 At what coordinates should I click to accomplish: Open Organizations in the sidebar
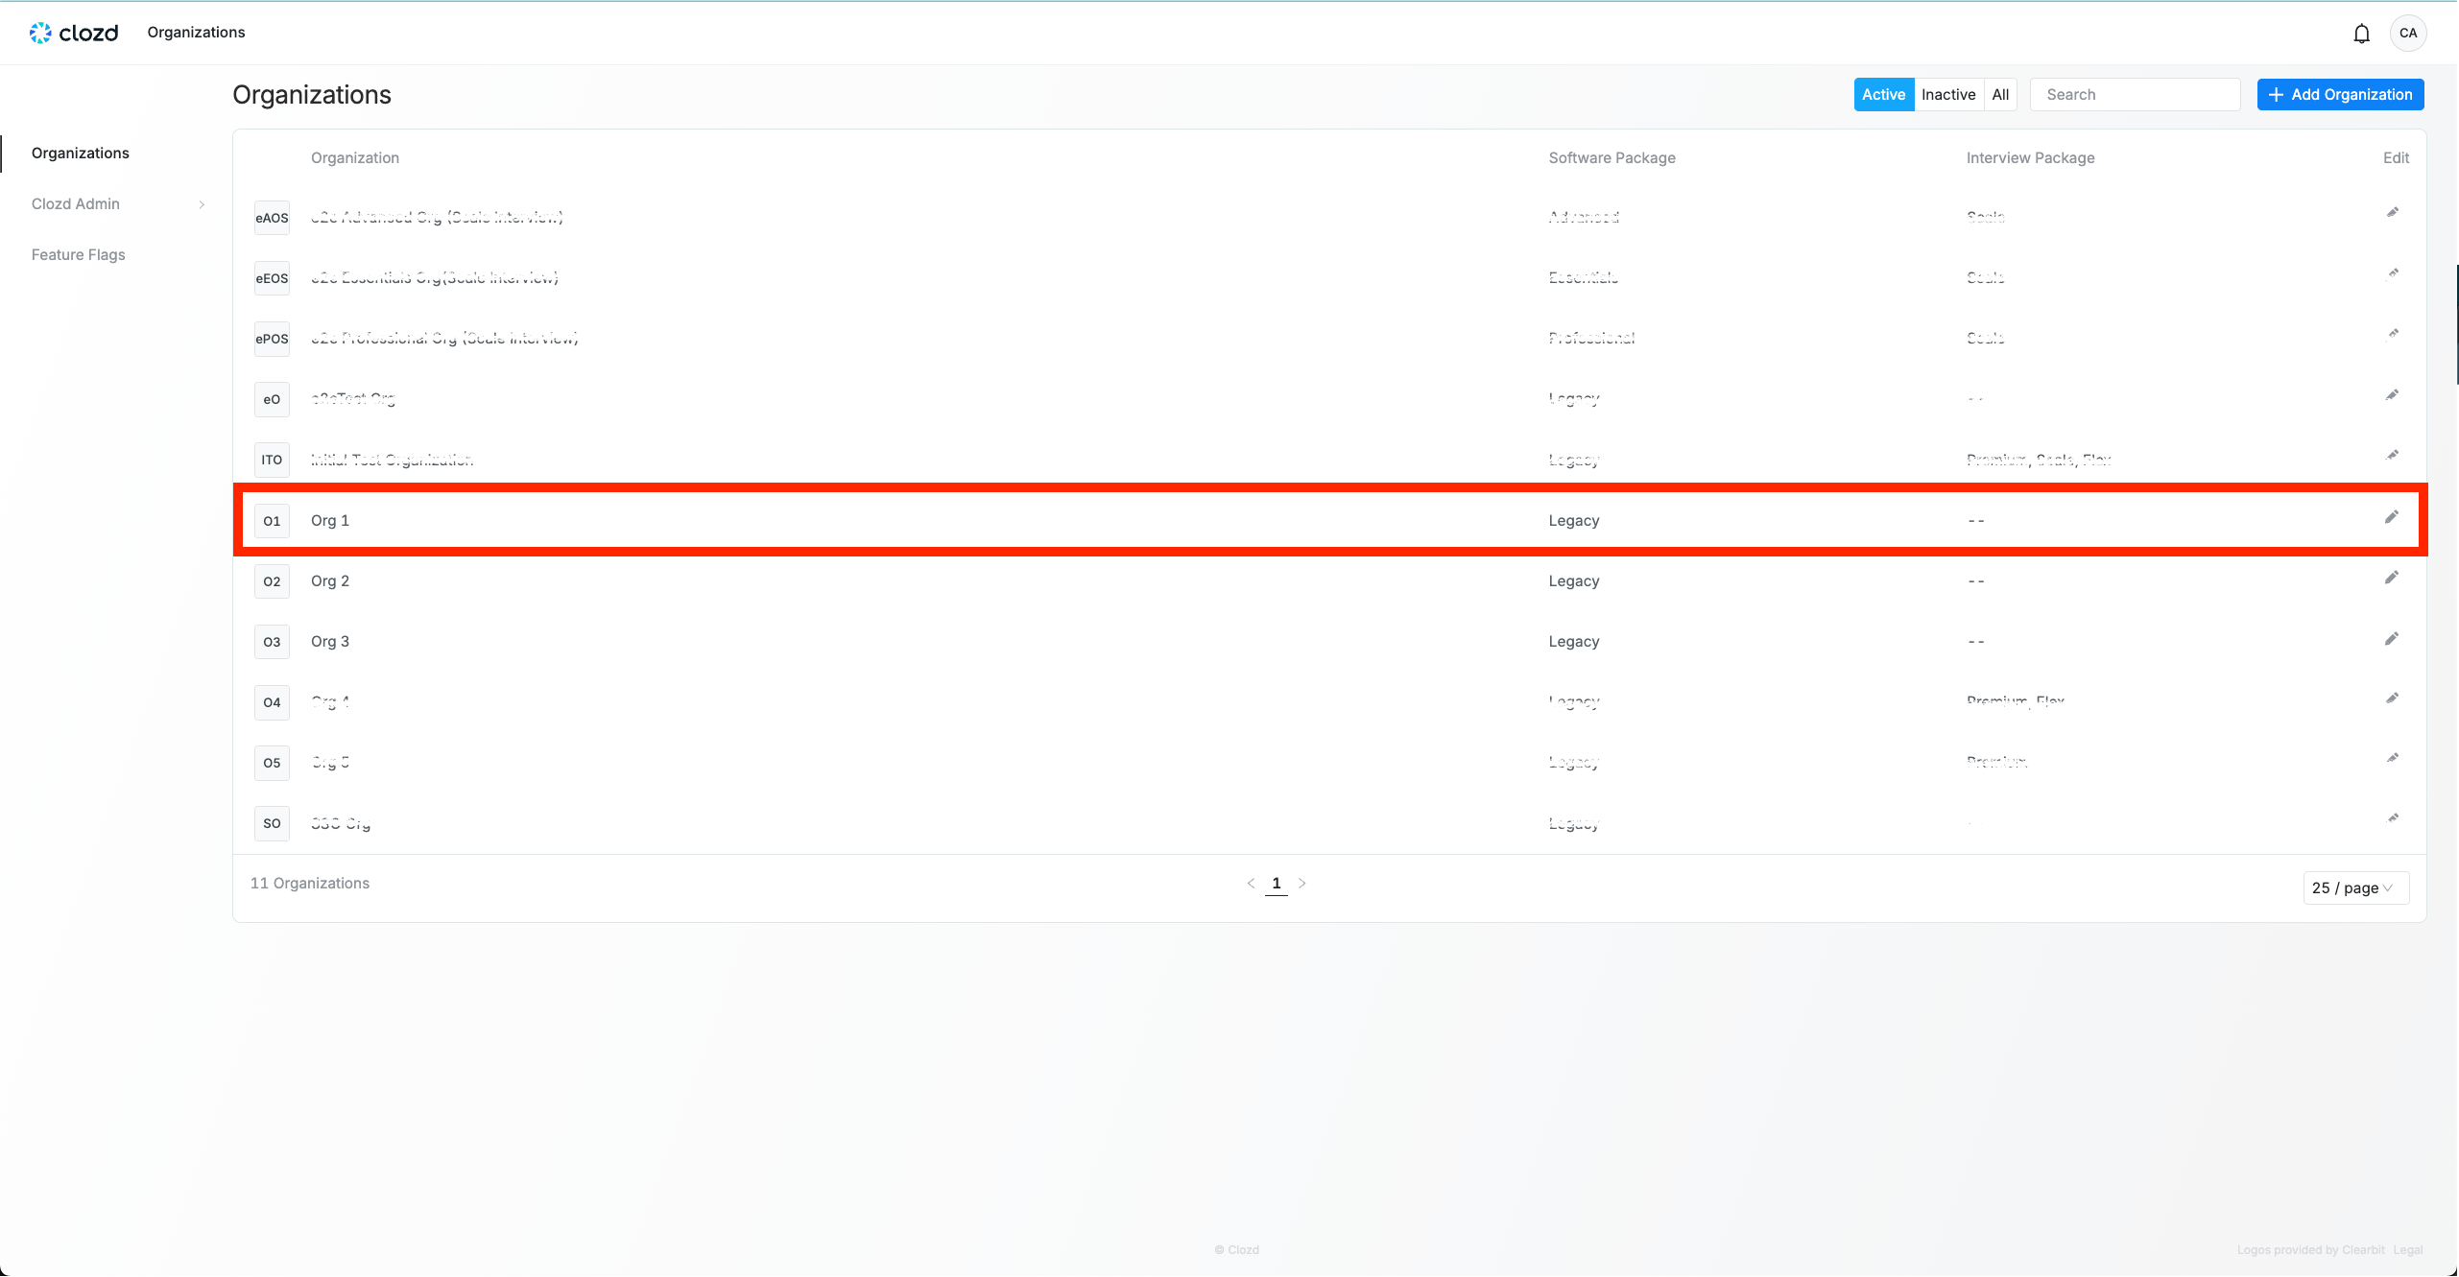[81, 153]
